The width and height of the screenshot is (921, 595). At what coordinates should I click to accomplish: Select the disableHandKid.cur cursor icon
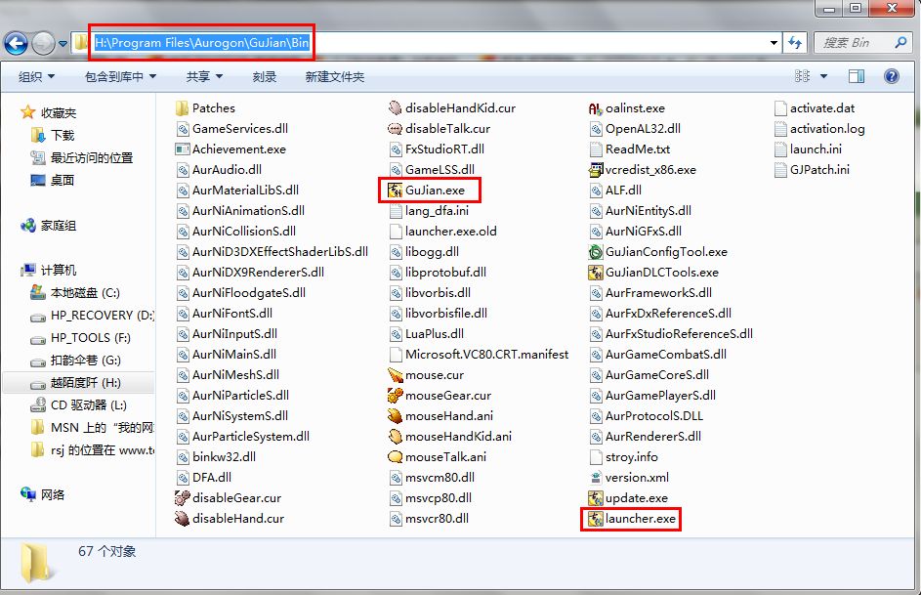[x=395, y=108]
